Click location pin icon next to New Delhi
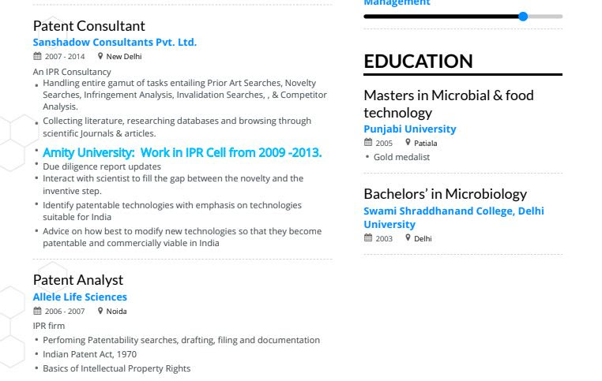The image size is (602, 381). tap(100, 56)
